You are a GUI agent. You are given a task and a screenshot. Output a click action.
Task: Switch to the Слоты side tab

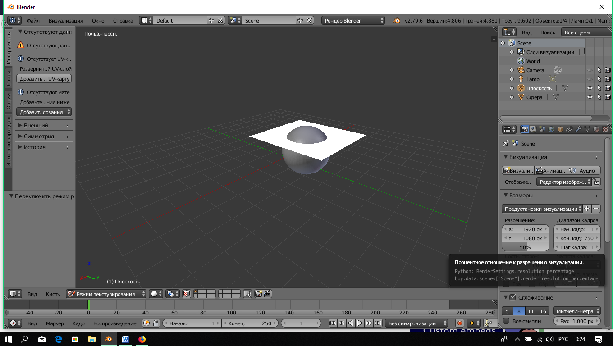click(8, 78)
